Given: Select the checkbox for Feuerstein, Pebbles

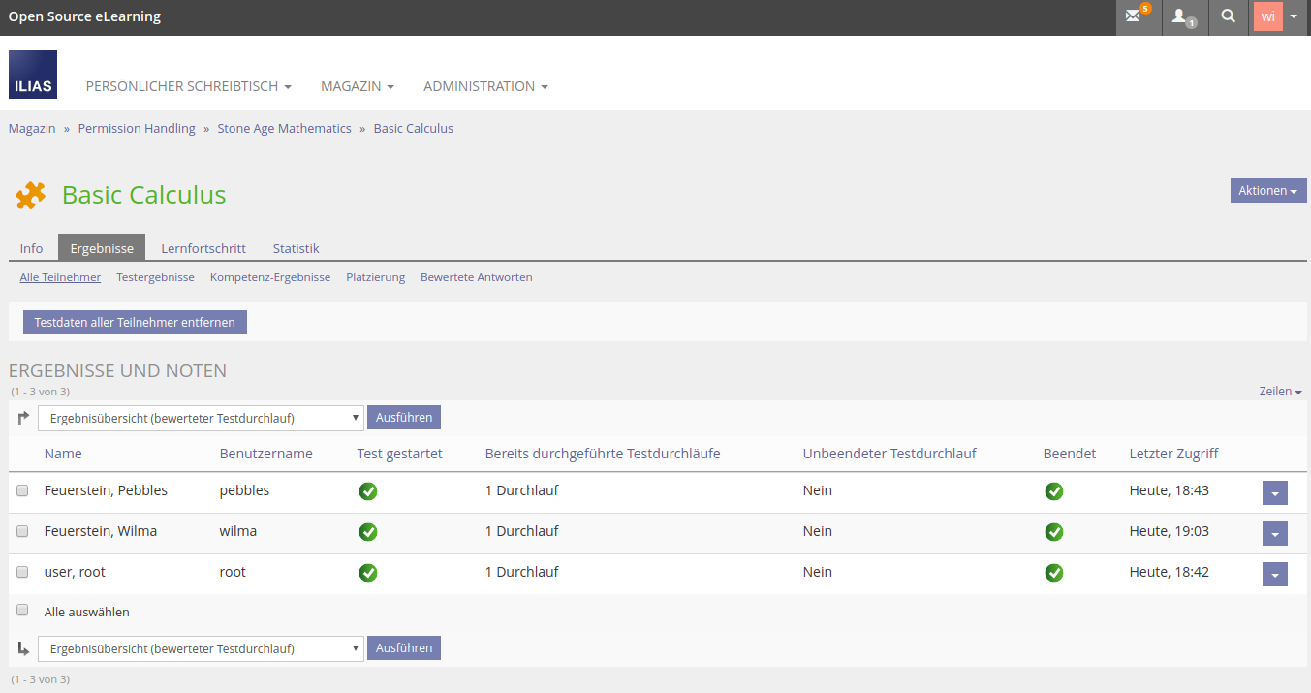Looking at the screenshot, I should coord(22,490).
